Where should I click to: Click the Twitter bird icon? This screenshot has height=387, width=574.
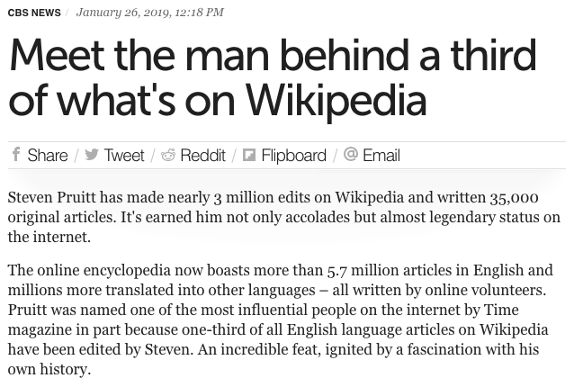[91, 155]
